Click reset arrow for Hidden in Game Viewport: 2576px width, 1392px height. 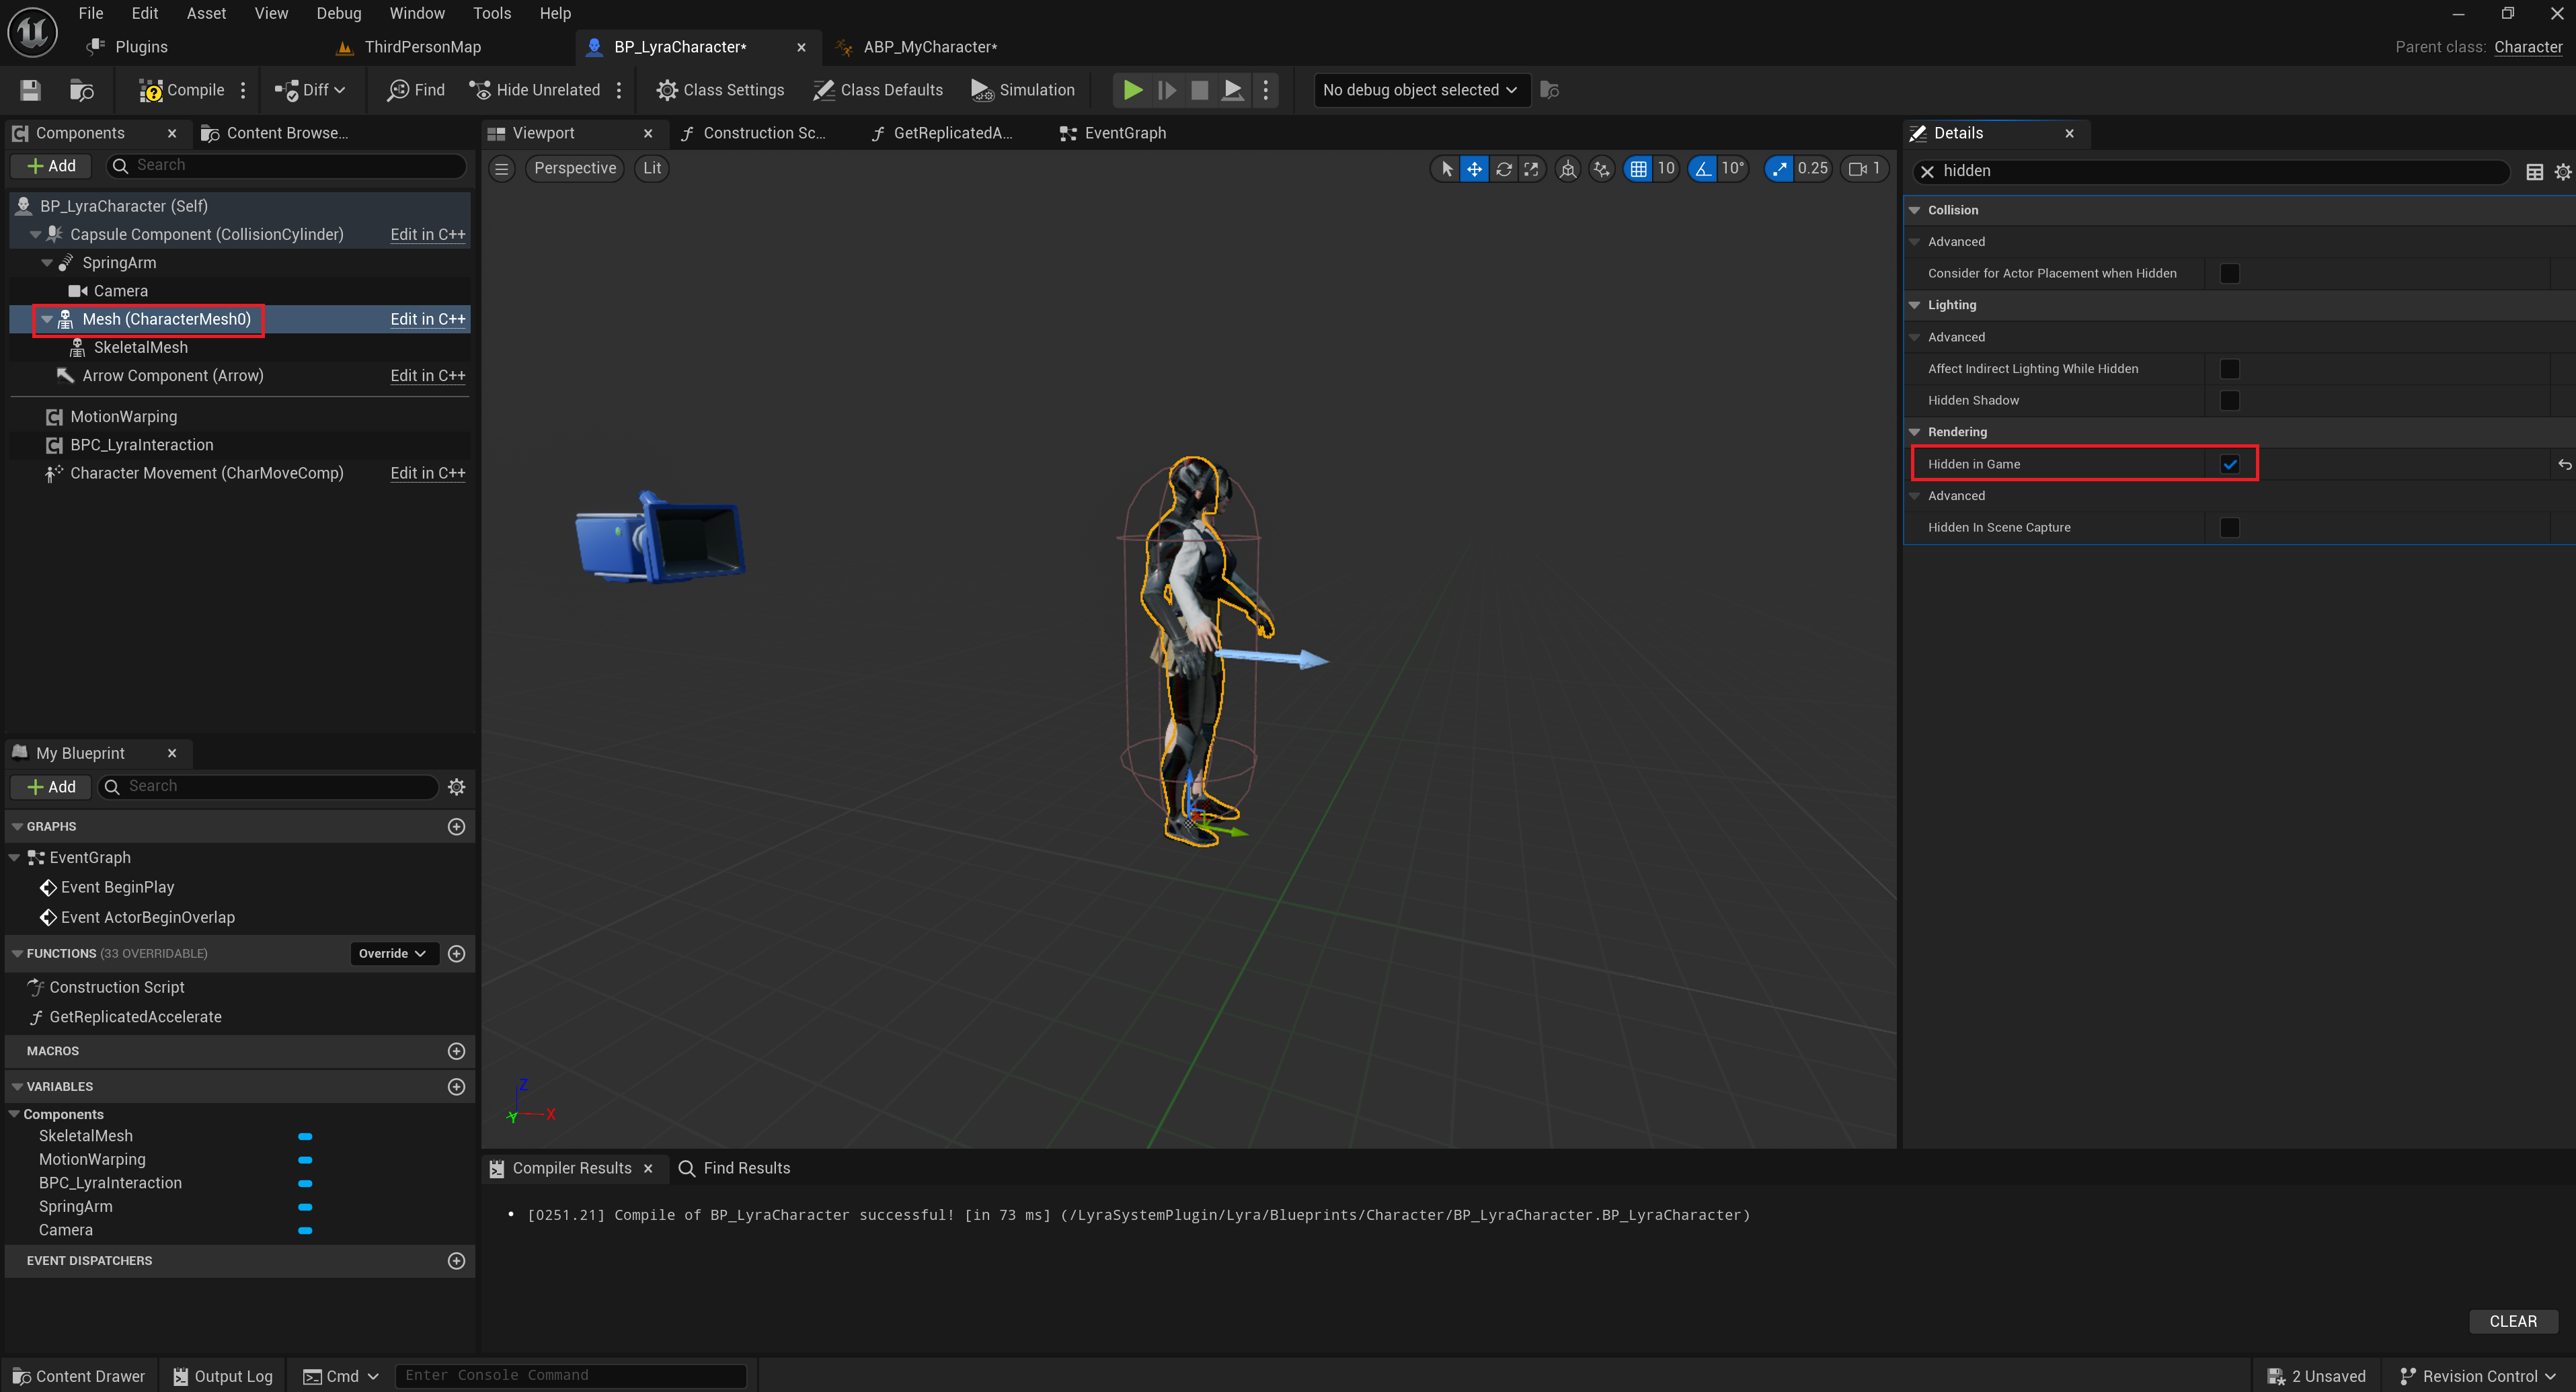2563,464
